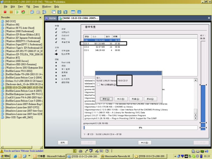Select [MS-DOS] in Favorites
The image size is (212, 159).
11,21
